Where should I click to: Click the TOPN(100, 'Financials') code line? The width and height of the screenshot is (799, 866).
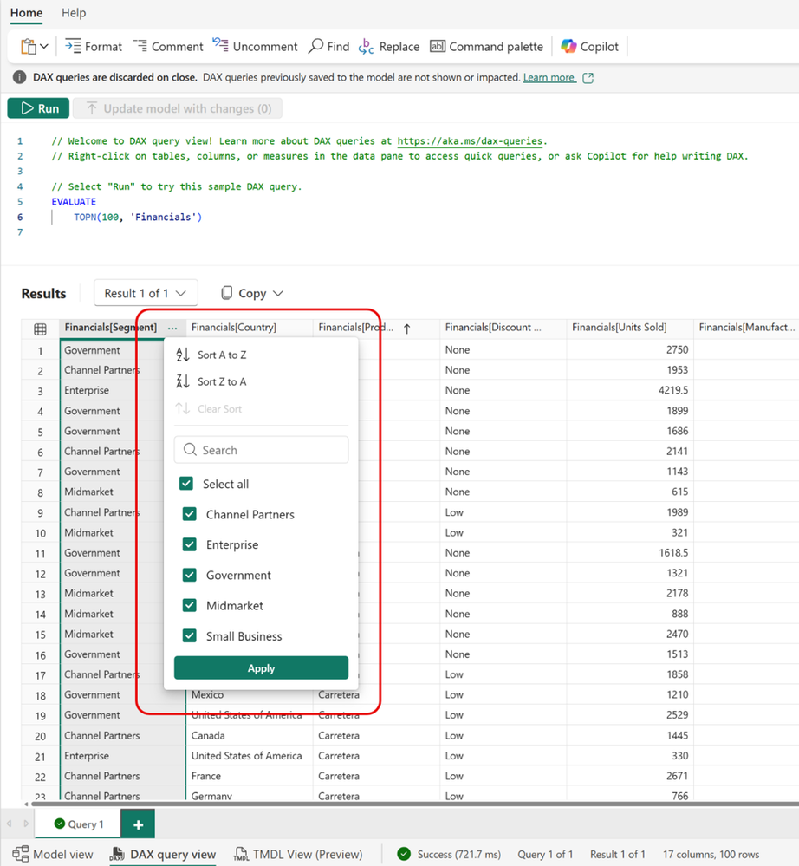click(138, 217)
